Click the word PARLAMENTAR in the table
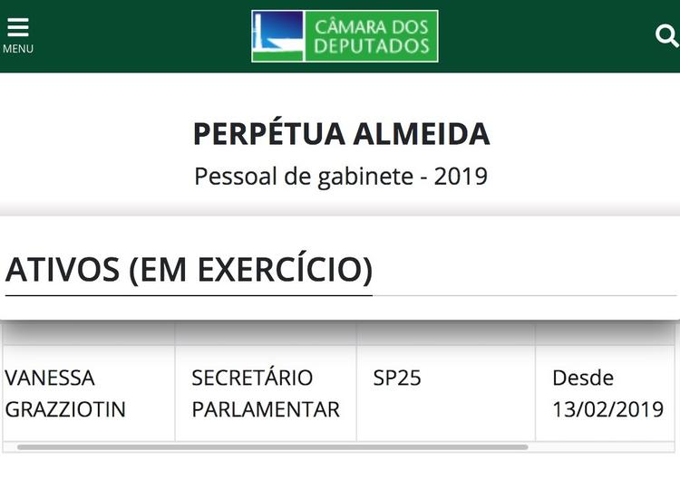Image resolution: width=680 pixels, height=498 pixels. [x=266, y=409]
